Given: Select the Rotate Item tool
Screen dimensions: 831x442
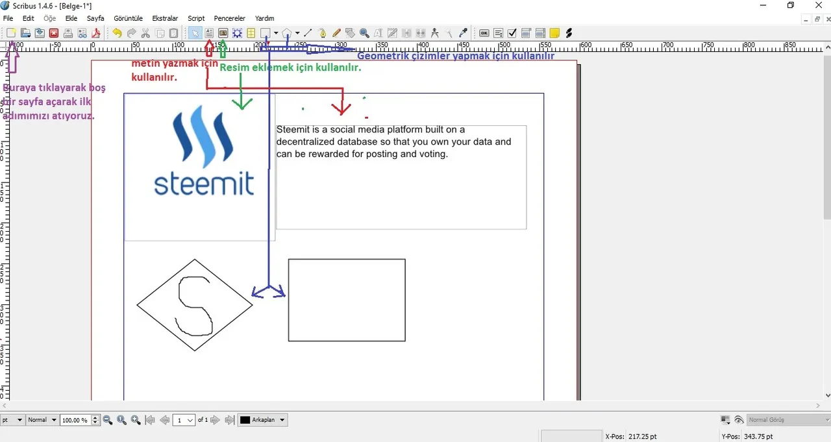Looking at the screenshot, I should coord(350,33).
